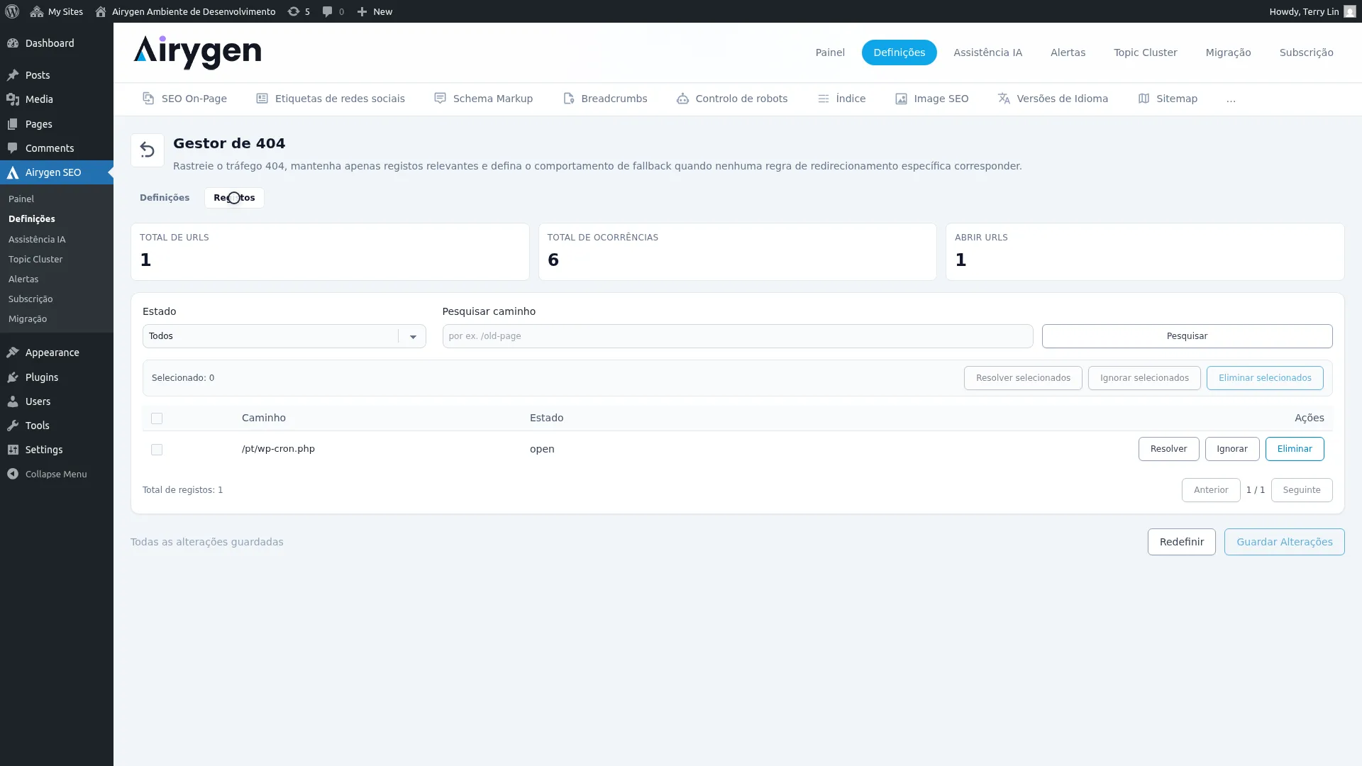
Task: Click the Comments icon in sidebar
Action: click(13, 148)
